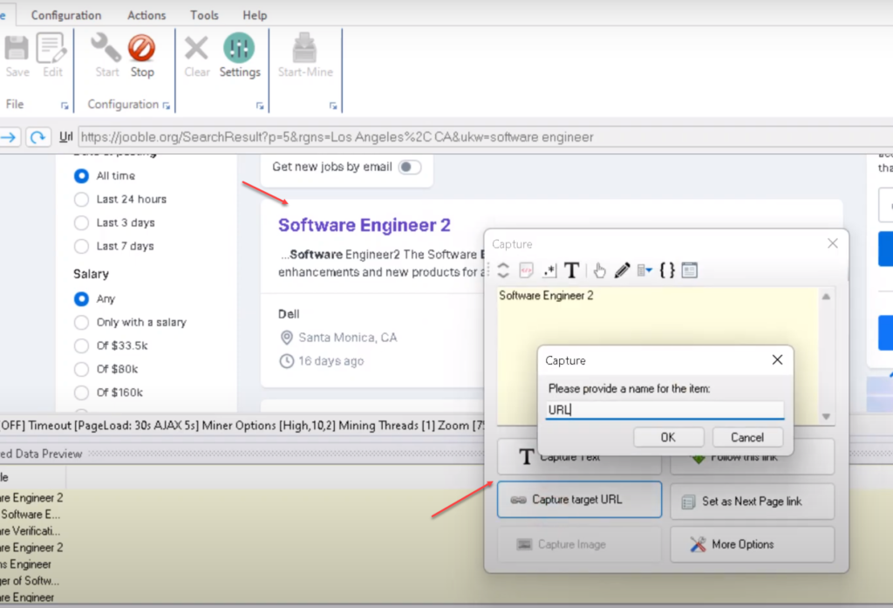Expand the File group dialog launcher
This screenshot has width=893, height=608.
[65, 106]
